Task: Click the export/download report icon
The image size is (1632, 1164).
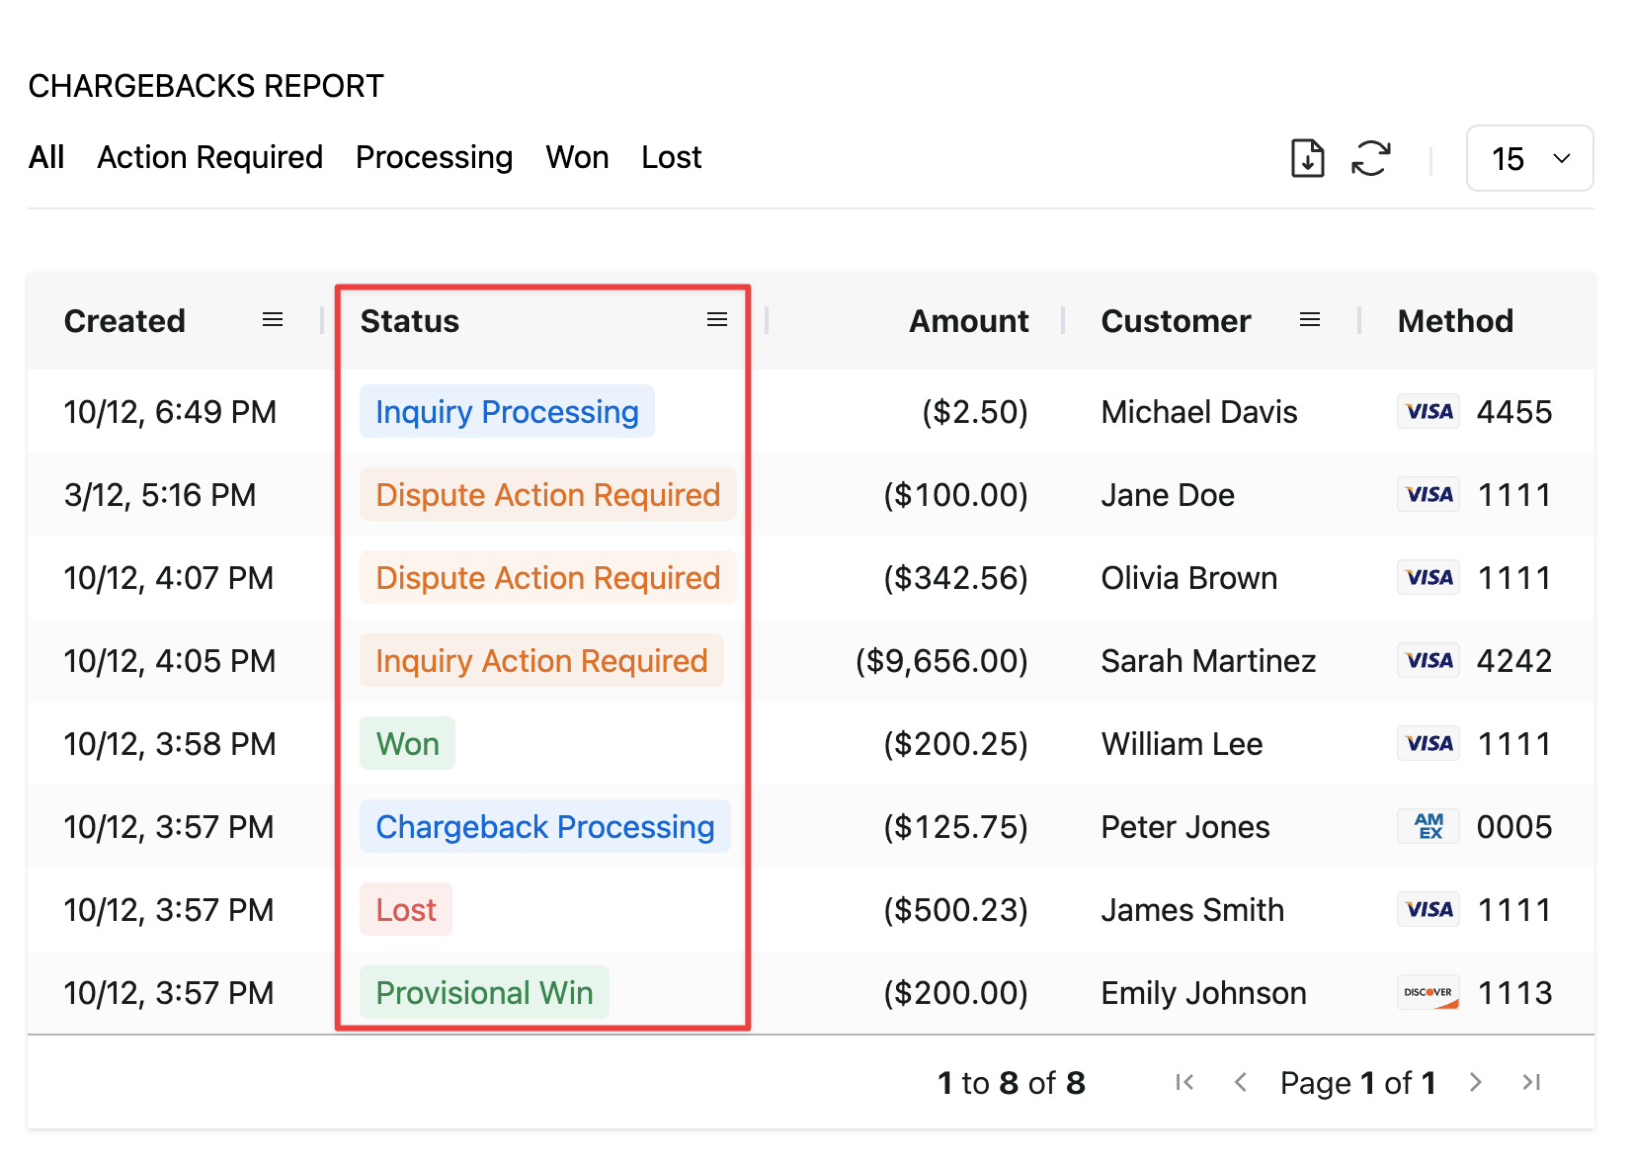Action: [1307, 158]
